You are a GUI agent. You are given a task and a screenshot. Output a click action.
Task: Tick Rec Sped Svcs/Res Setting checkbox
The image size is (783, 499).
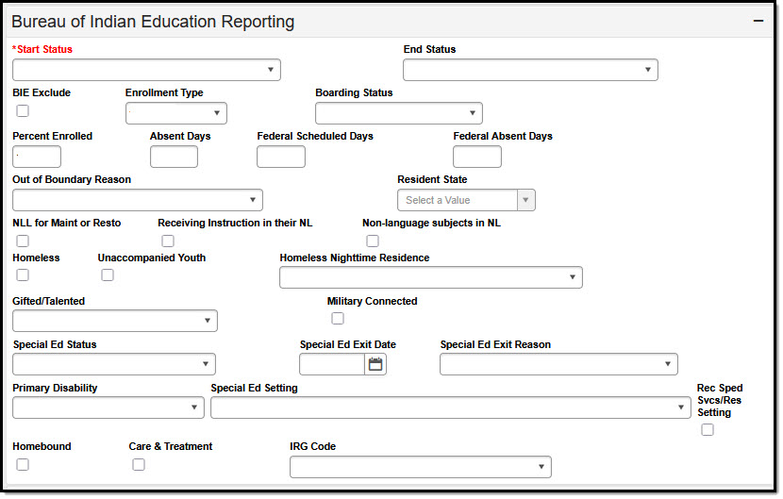pyautogui.click(x=708, y=429)
